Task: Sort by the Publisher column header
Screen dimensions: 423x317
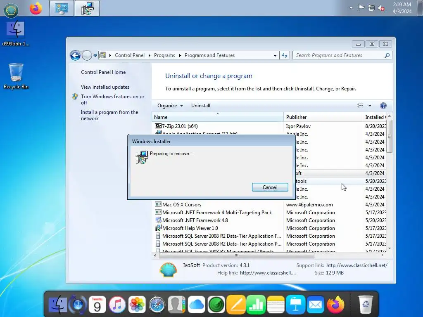Action: [x=323, y=117]
